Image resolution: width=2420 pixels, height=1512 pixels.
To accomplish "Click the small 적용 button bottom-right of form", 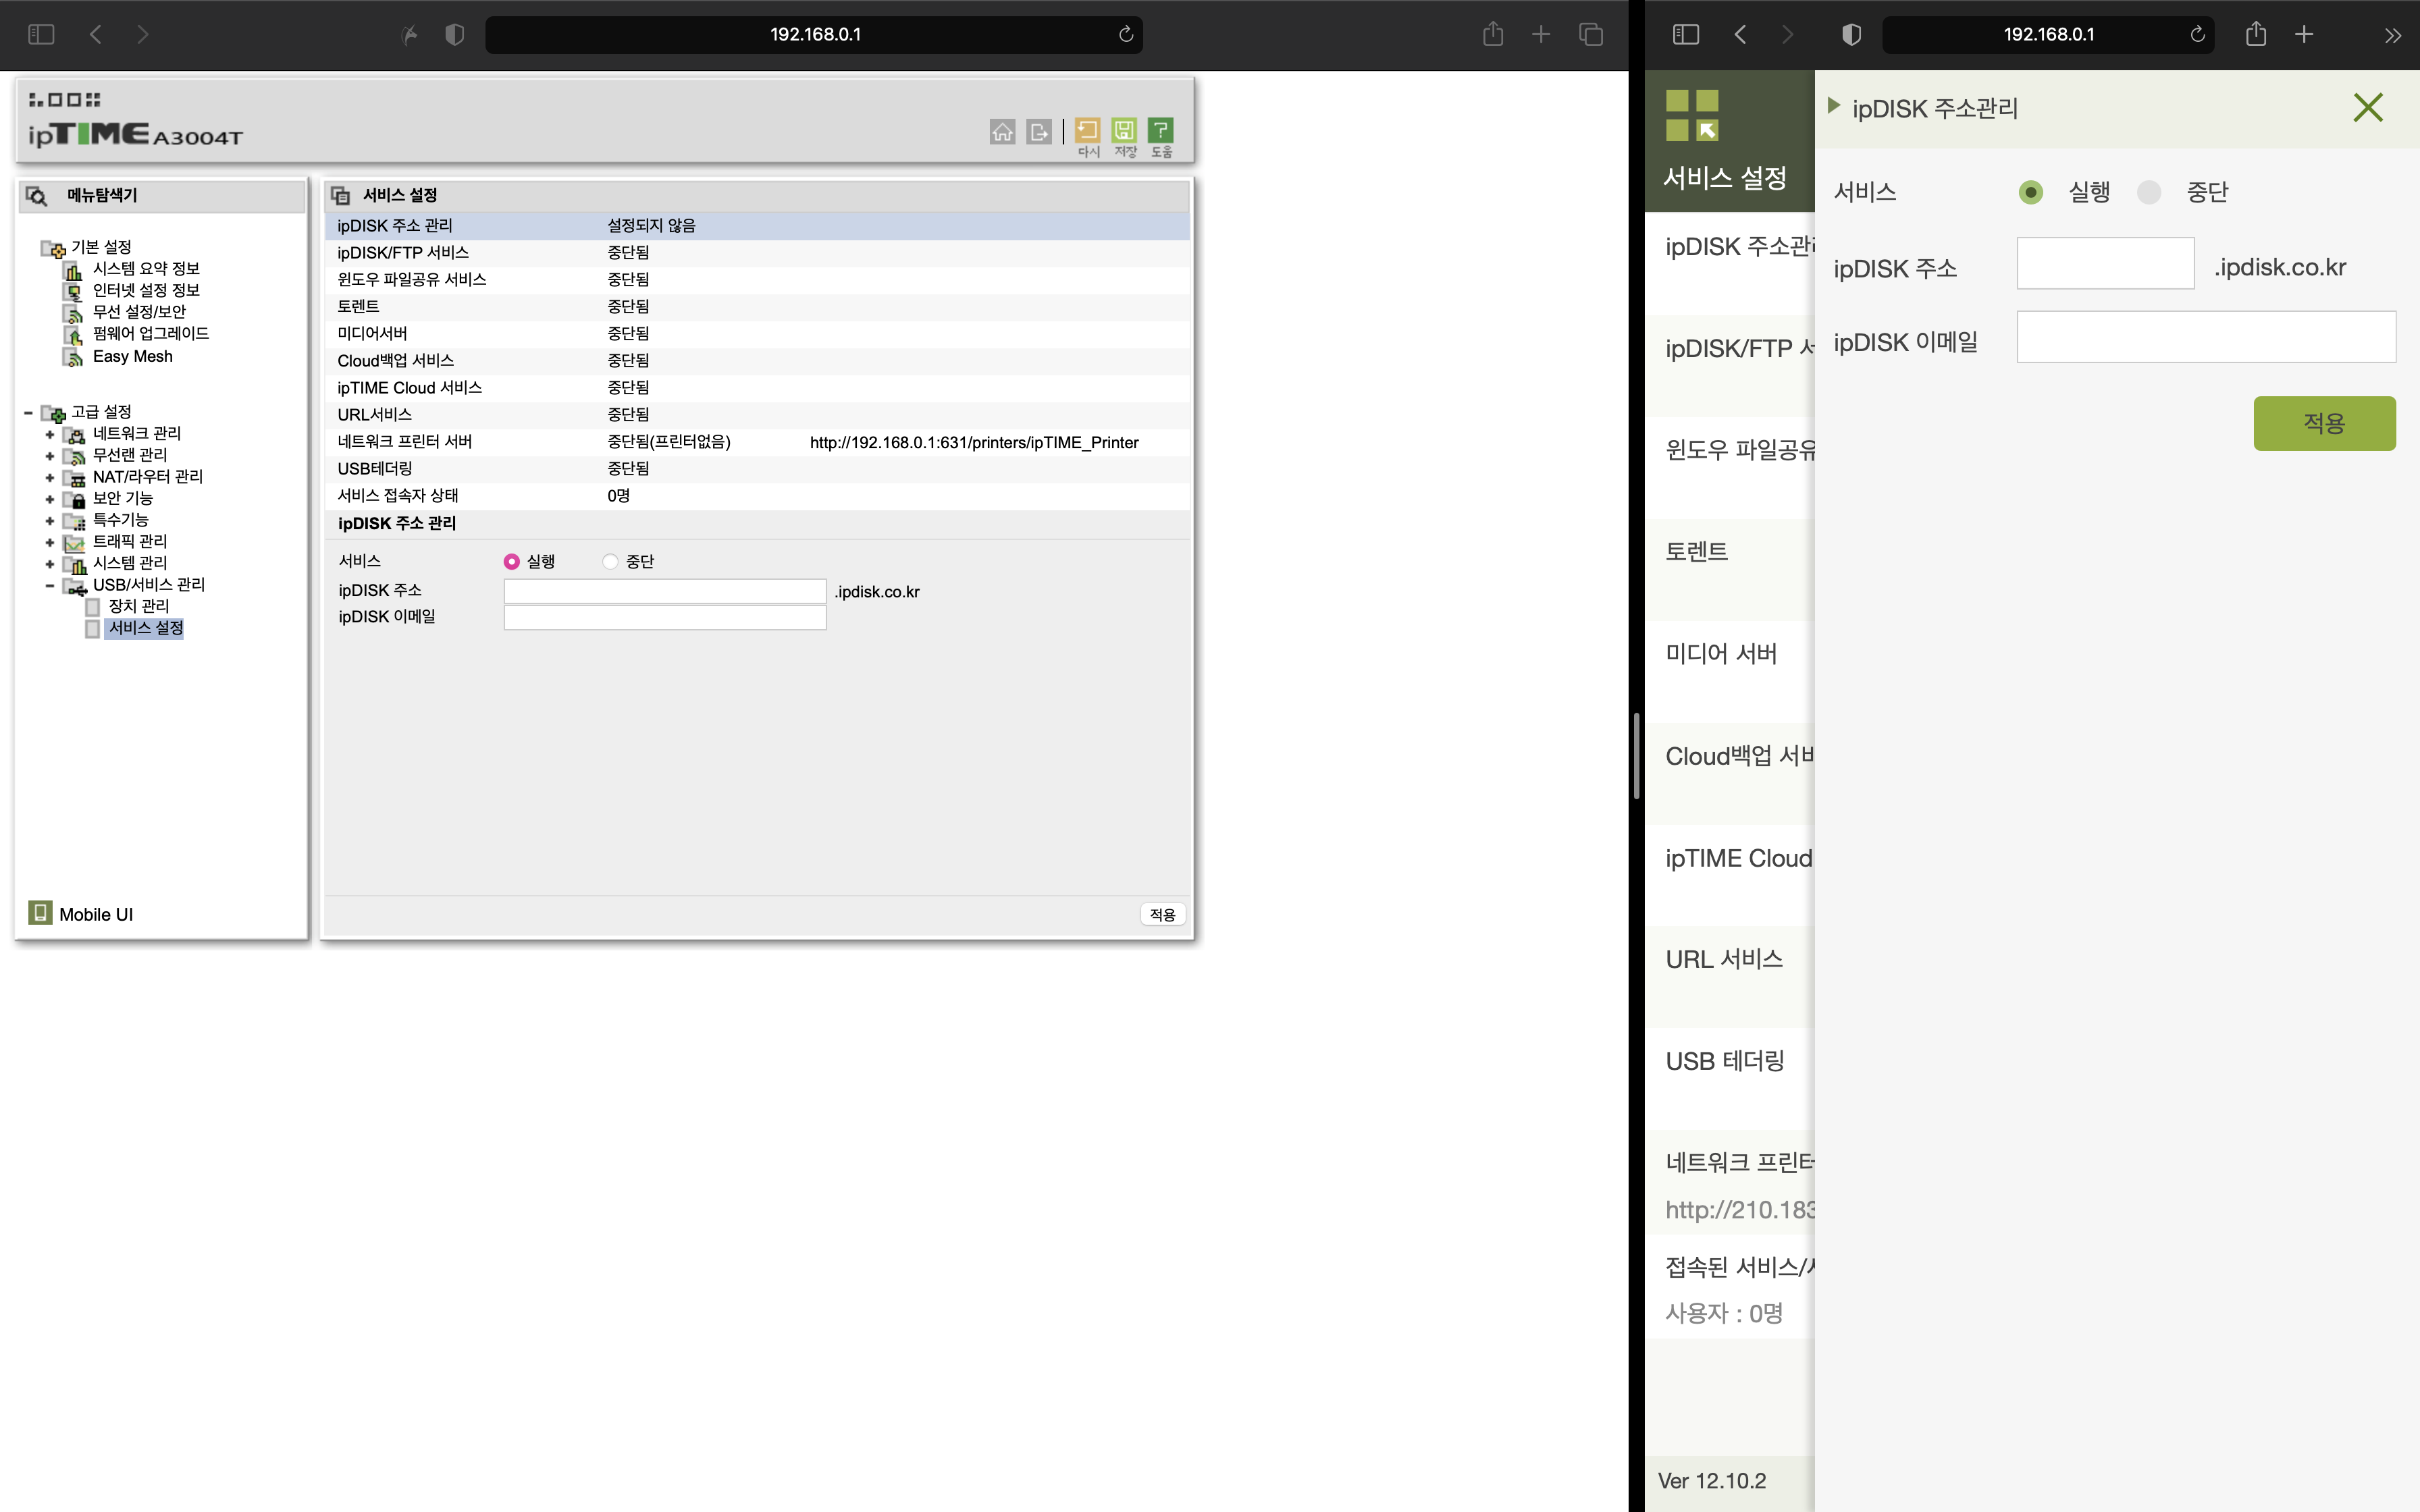I will pyautogui.click(x=1162, y=914).
